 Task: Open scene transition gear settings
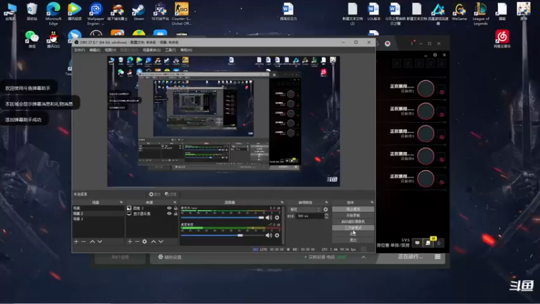tap(325, 209)
